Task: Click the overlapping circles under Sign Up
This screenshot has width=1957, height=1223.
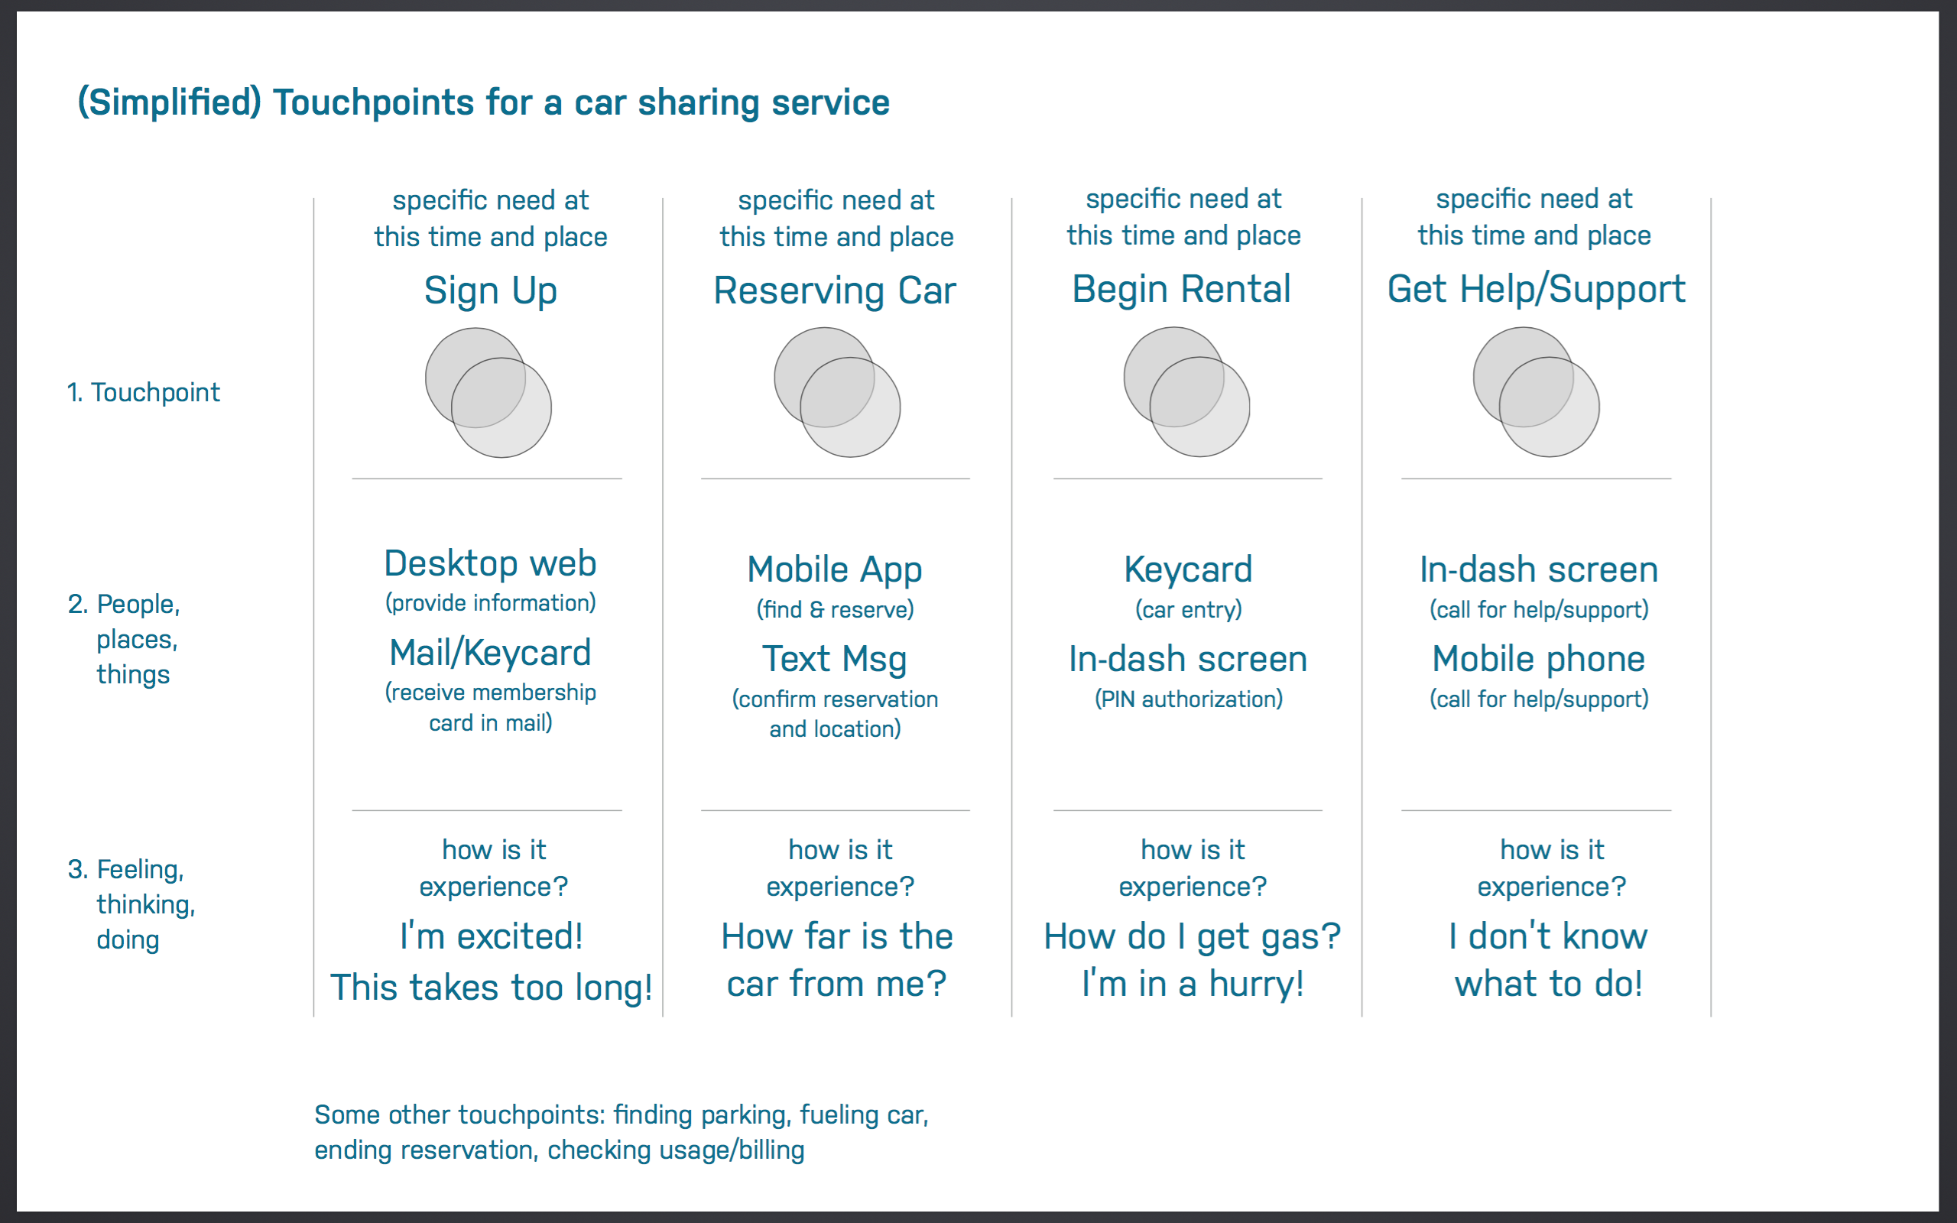Action: click(x=488, y=392)
